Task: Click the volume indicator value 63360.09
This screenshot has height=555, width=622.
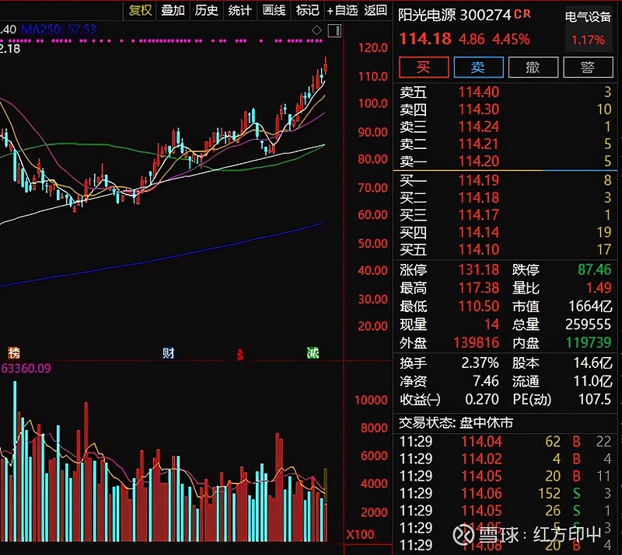Action: click(26, 369)
